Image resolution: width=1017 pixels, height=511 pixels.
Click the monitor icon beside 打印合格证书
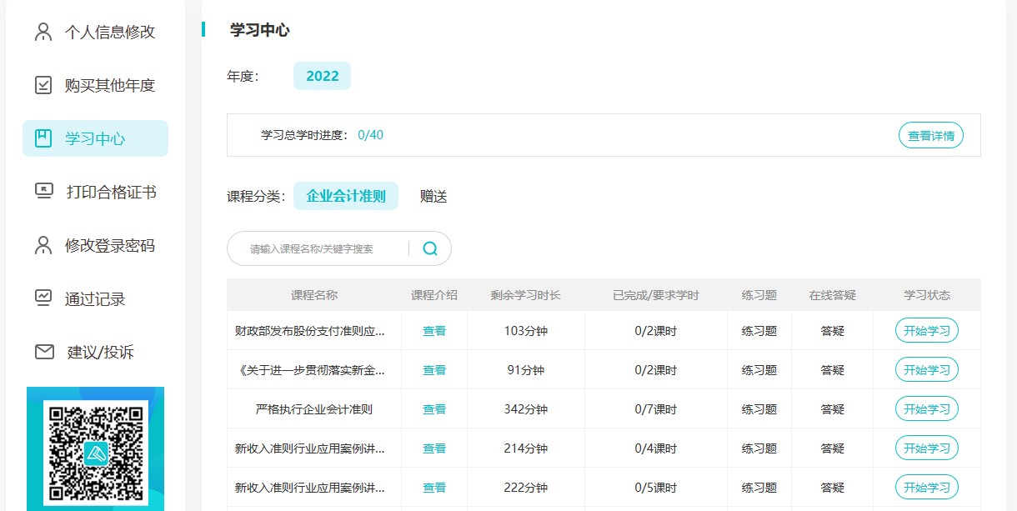coord(43,192)
